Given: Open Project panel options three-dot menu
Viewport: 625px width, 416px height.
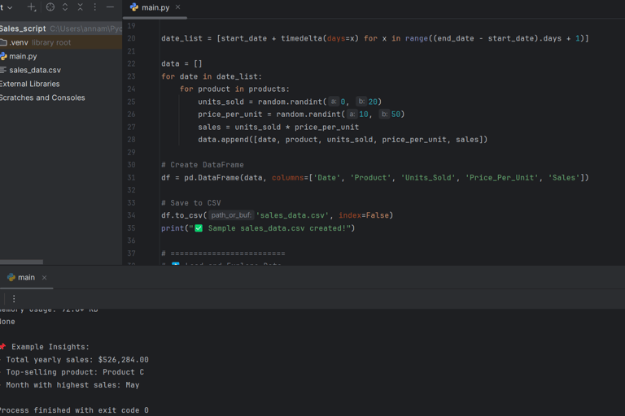Looking at the screenshot, I should (x=95, y=7).
